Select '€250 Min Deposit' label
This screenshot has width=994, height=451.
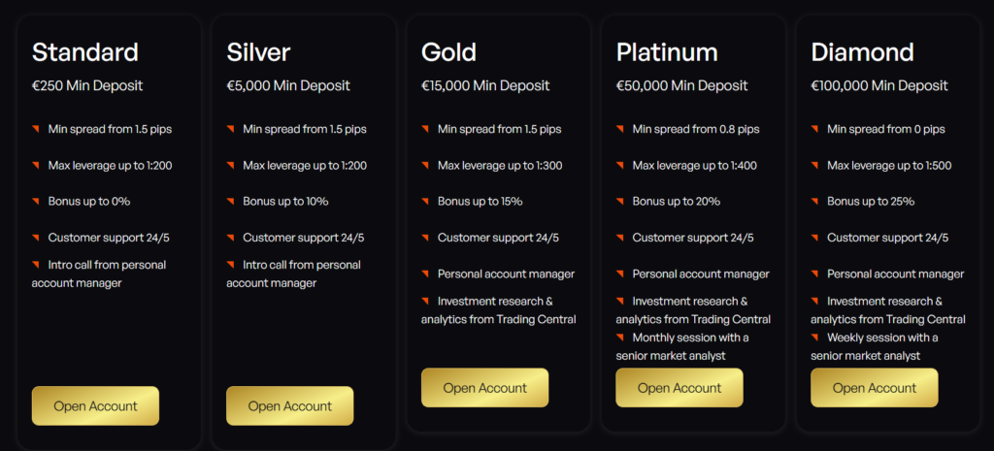tap(87, 85)
